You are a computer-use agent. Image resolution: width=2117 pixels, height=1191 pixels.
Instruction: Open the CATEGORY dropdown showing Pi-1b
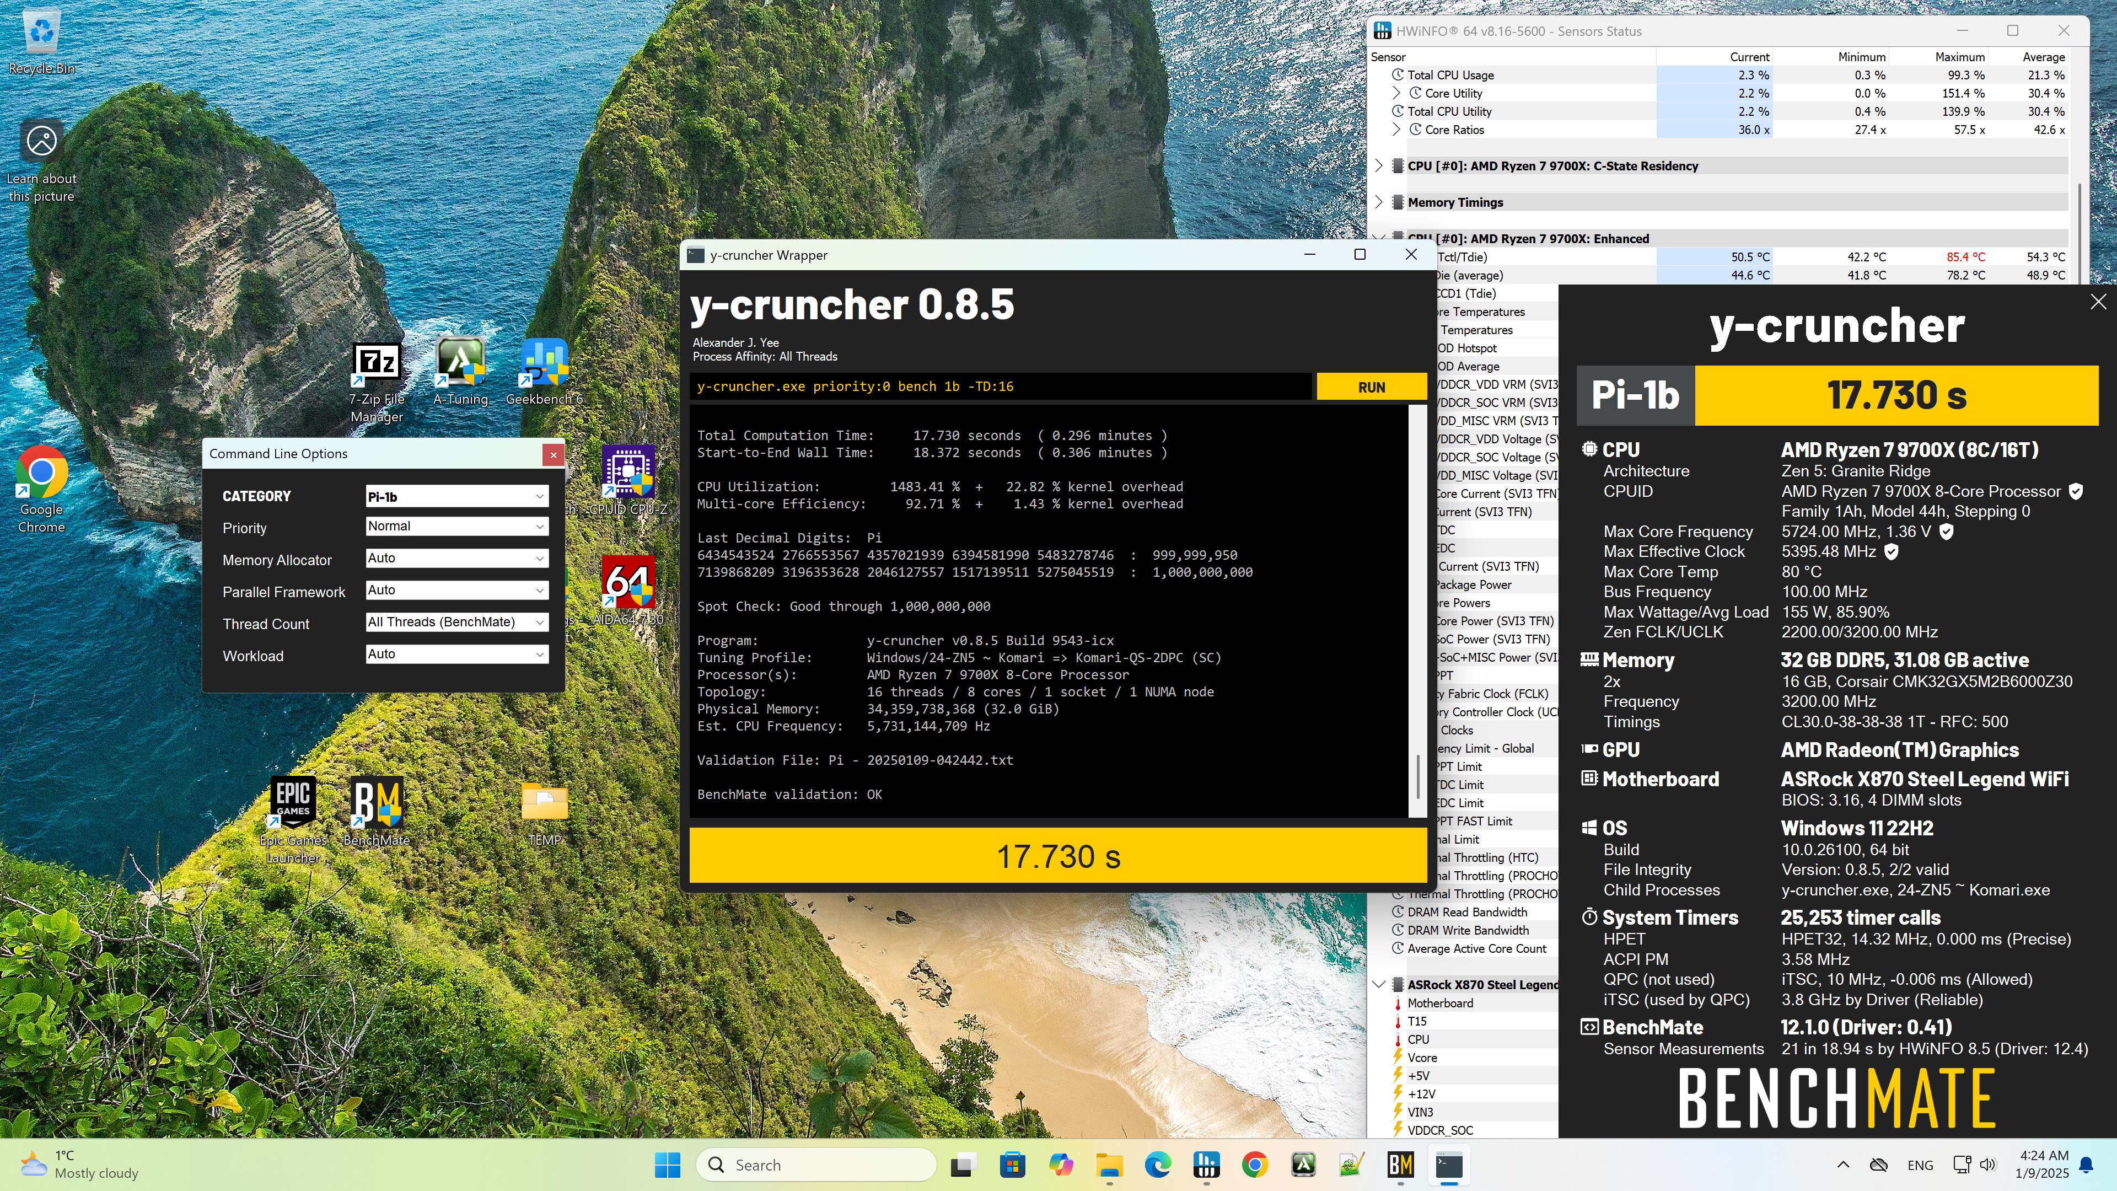[457, 496]
